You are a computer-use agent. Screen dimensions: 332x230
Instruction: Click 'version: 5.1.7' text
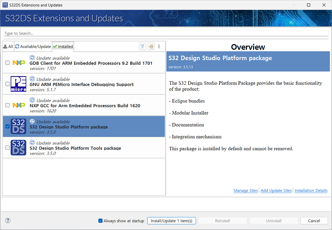[43, 90]
